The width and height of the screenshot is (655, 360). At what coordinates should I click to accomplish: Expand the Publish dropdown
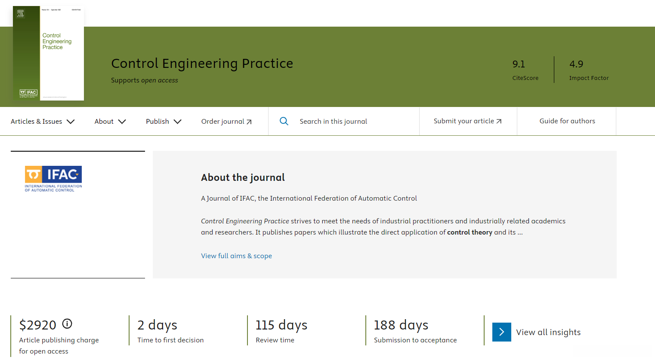click(x=164, y=122)
